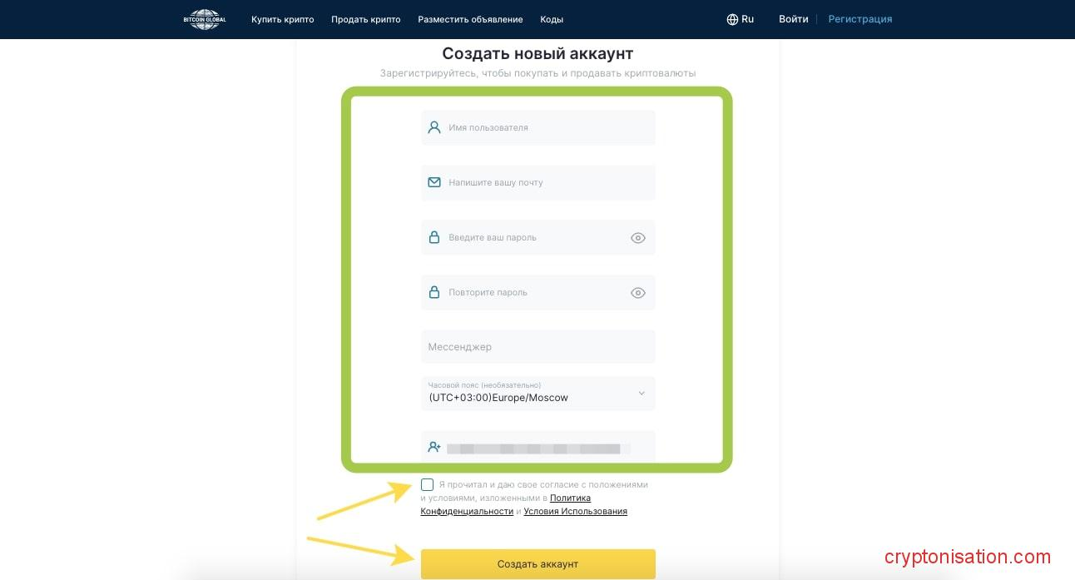The height and width of the screenshot is (580, 1075).
Task: Click the Войти login link
Action: click(793, 19)
